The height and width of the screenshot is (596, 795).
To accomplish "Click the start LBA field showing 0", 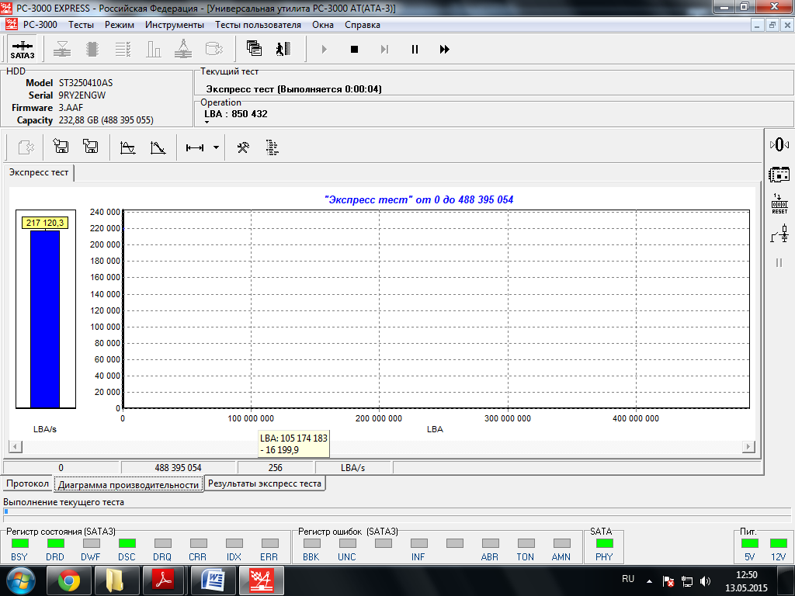I will [x=61, y=468].
